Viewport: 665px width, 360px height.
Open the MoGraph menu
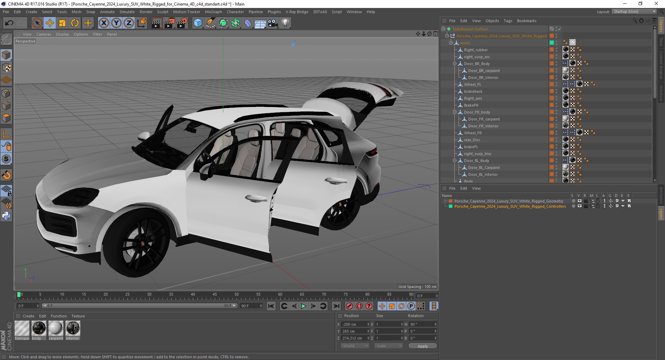(213, 12)
